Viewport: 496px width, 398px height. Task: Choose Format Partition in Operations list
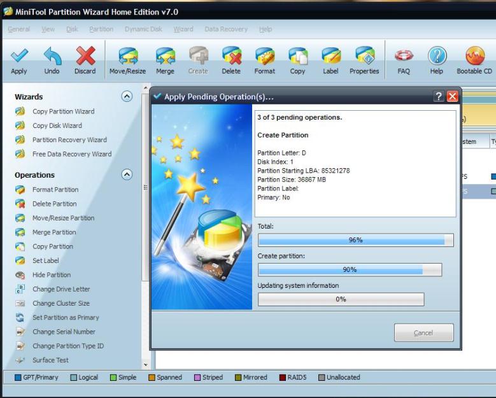click(x=55, y=190)
